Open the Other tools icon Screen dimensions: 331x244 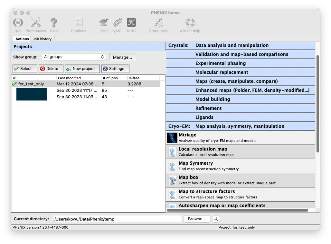click(x=158, y=24)
